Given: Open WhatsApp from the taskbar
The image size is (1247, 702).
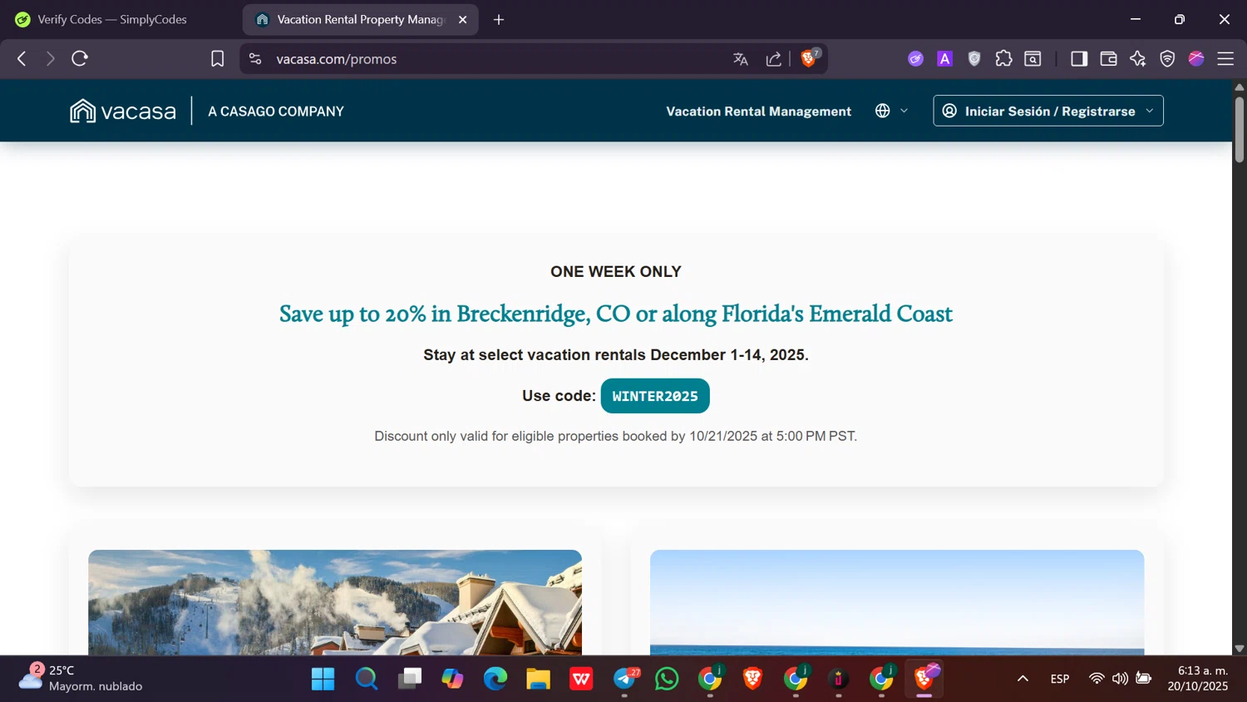Looking at the screenshot, I should [x=667, y=679].
